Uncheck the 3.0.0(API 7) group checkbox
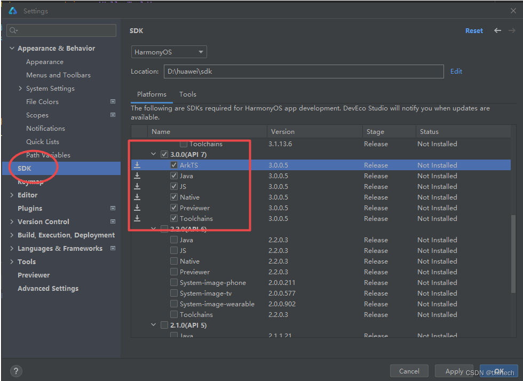 pyautogui.click(x=164, y=154)
